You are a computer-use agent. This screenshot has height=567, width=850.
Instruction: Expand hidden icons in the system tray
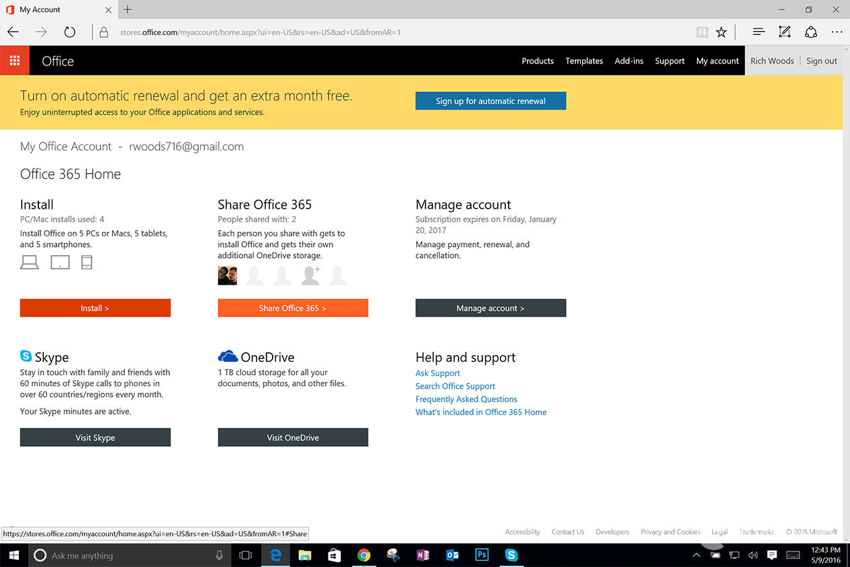696,555
